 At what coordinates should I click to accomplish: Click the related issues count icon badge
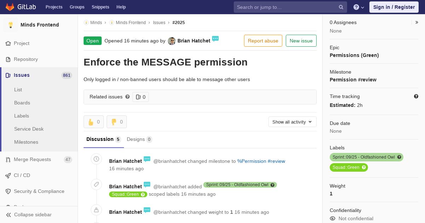pyautogui.click(x=141, y=97)
